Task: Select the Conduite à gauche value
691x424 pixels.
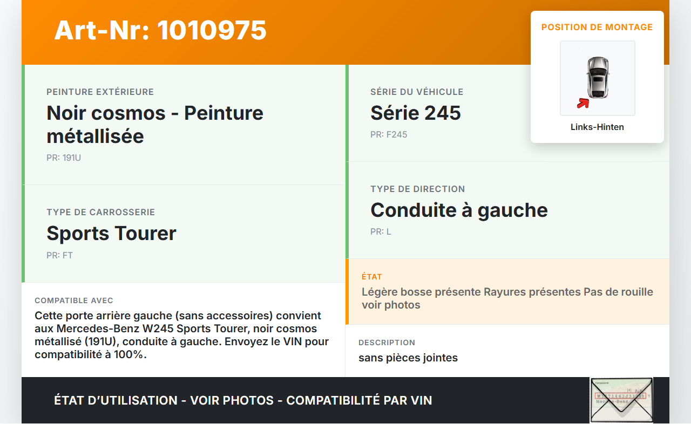Action: 459,210
